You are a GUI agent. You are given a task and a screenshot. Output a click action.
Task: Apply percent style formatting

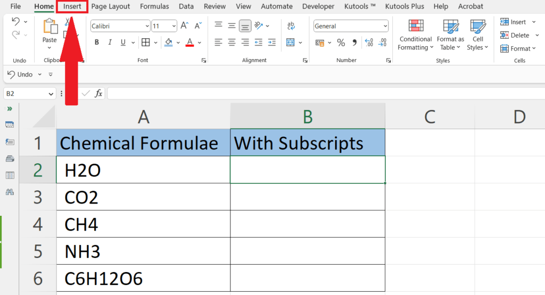pos(341,43)
